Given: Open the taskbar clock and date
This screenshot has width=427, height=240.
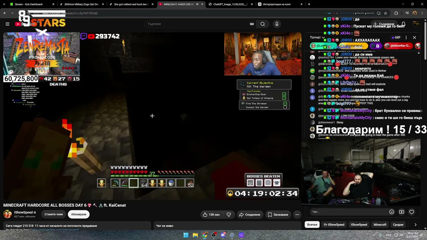Looking at the screenshot, I should pyautogui.click(x=413, y=235).
